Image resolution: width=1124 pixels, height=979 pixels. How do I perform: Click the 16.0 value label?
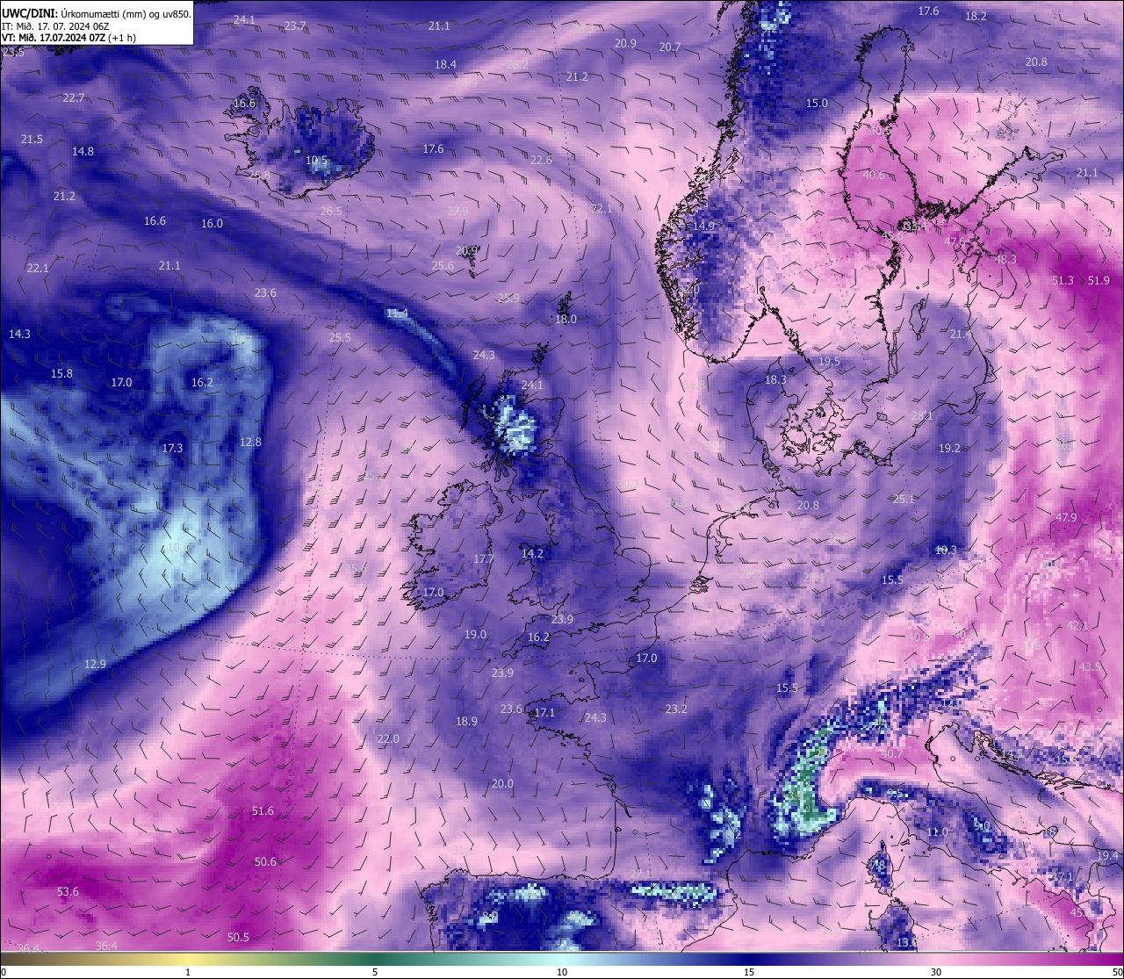tap(212, 223)
